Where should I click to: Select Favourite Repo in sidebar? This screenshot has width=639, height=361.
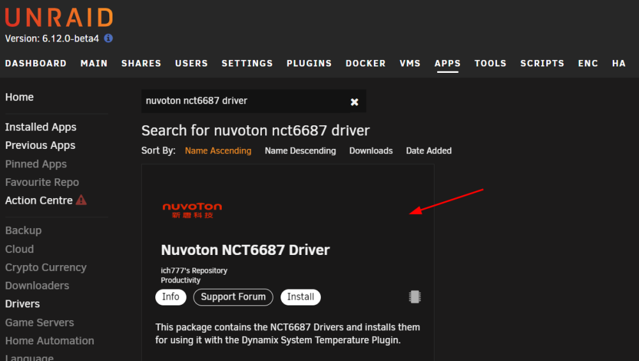pos(42,182)
